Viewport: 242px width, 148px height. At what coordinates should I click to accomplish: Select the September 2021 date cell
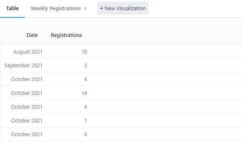(x=24, y=65)
